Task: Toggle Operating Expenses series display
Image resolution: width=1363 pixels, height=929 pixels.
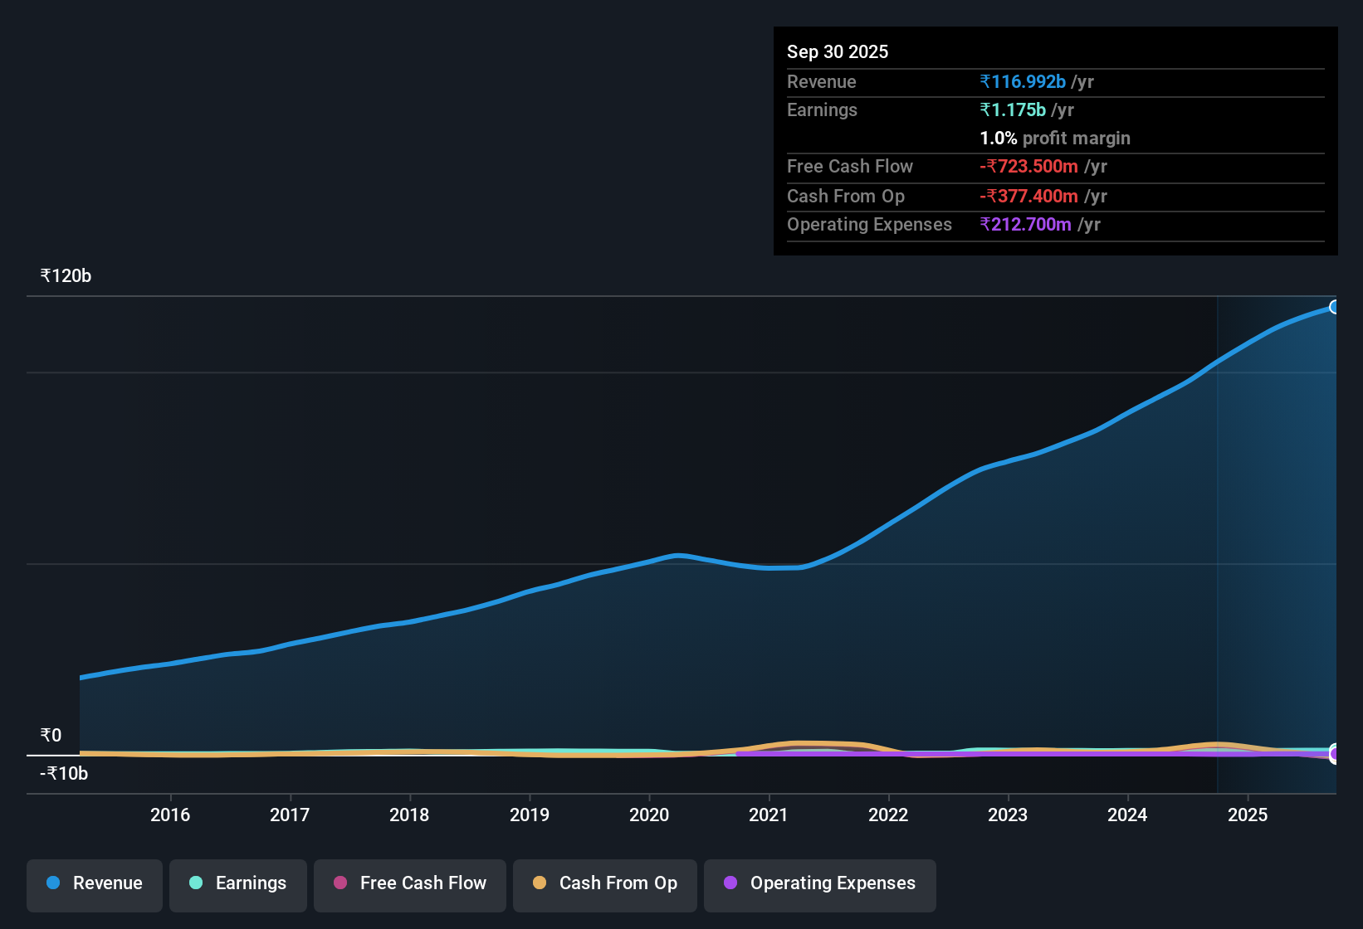Action: point(819,883)
